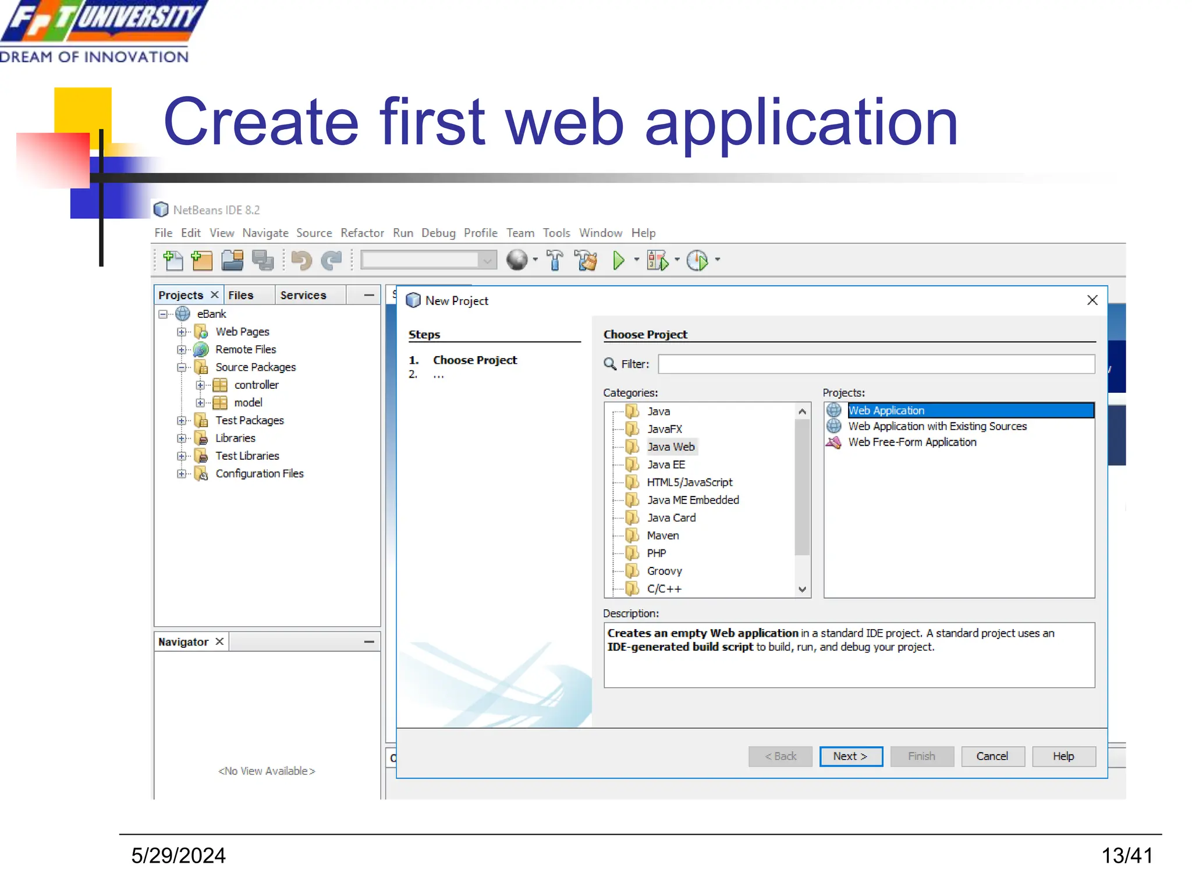Screen dimensions: 1192x894
Task: Click the Profile Project clock icon
Action: coord(697,260)
